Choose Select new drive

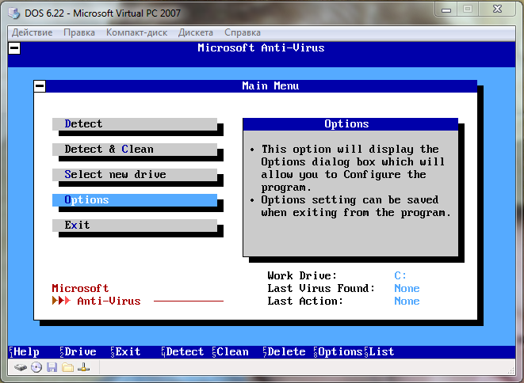click(135, 174)
